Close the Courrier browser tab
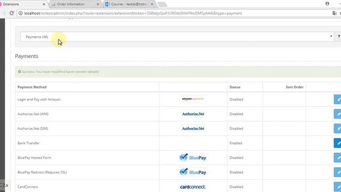 point(152,4)
